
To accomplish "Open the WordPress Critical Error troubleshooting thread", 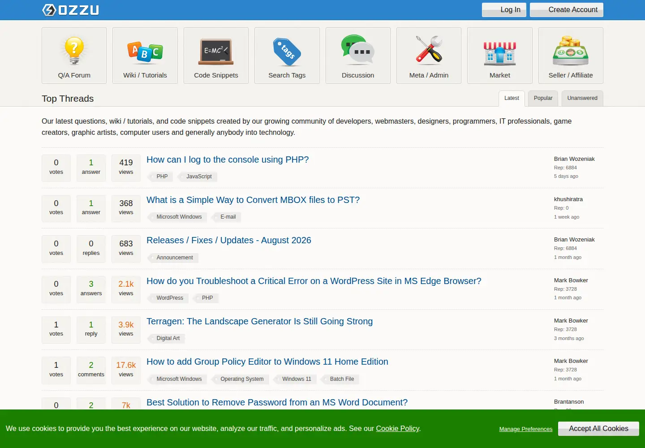I will [314, 281].
